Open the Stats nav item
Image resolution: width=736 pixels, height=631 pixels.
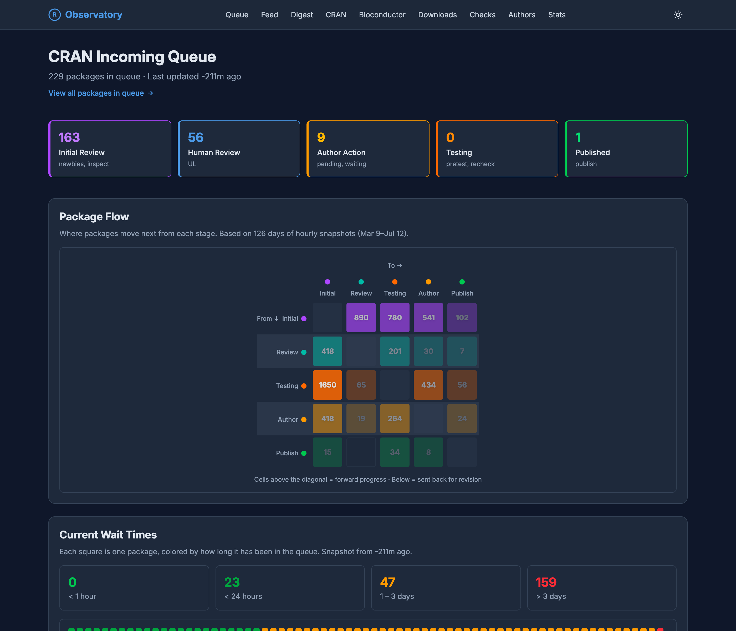click(557, 14)
